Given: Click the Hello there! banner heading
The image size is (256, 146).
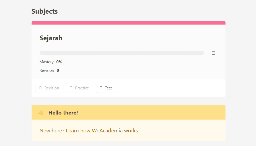Looking at the screenshot, I should click(x=63, y=113).
